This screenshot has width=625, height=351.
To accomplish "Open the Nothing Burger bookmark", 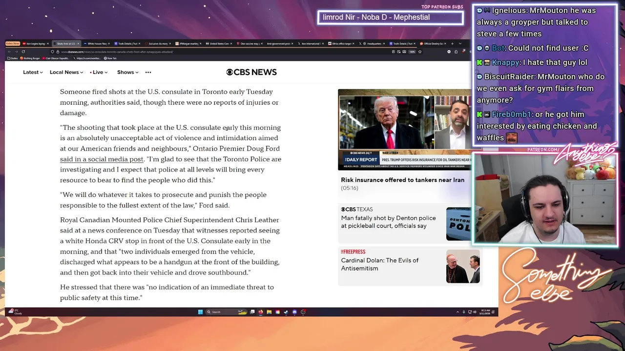I will 30,58.
